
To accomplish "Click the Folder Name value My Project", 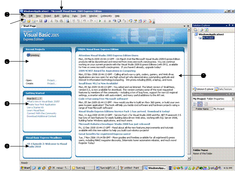I will [x=219, y=109].
